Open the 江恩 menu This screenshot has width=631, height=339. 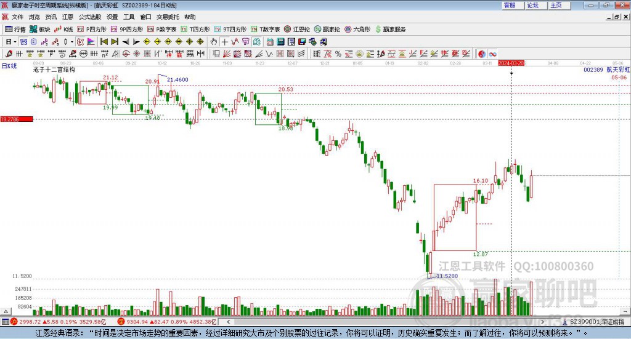click(x=68, y=17)
